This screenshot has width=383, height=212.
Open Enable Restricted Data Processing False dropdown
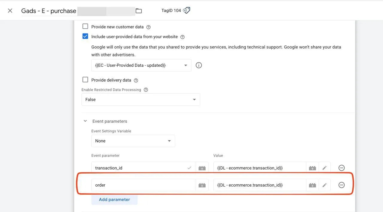(x=141, y=99)
